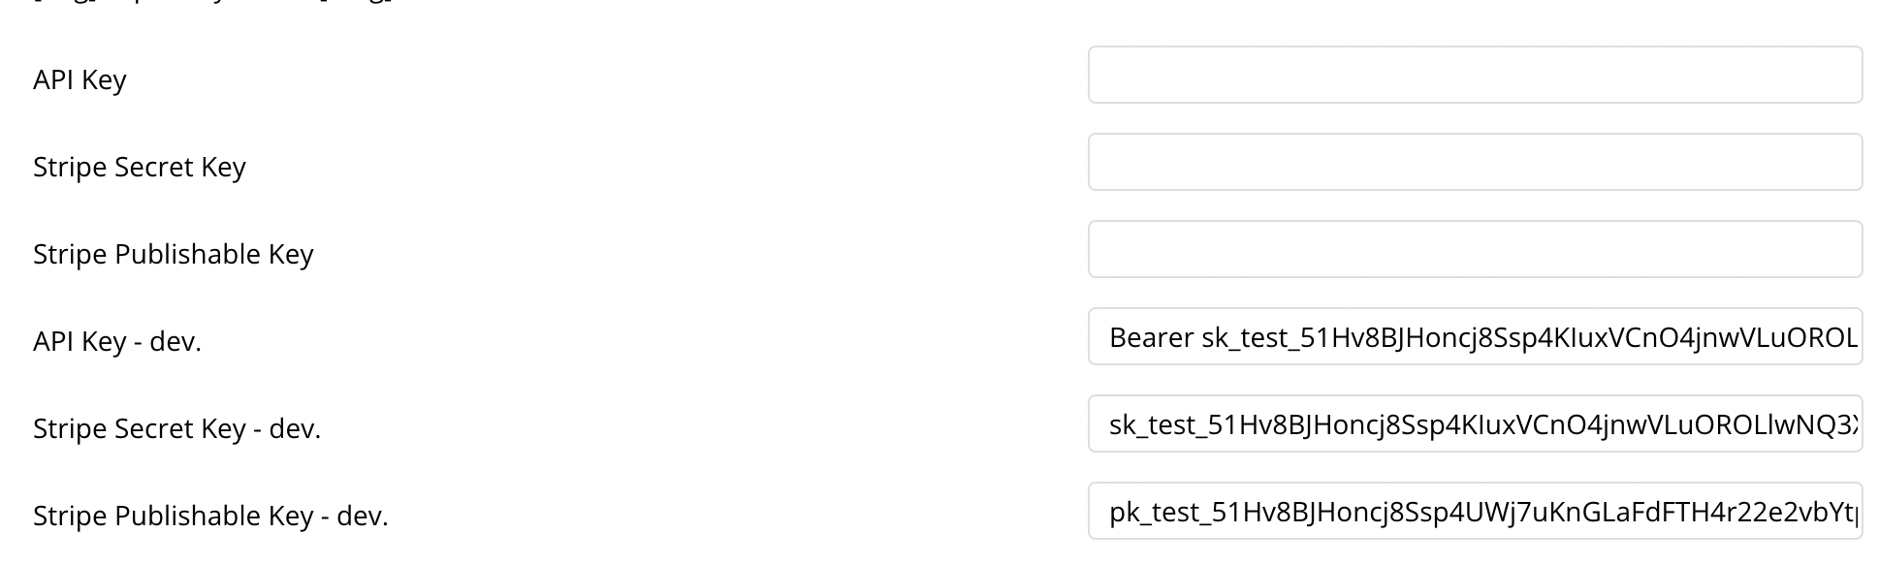
Task: Click the empty API Key input field
Action: [x=1474, y=75]
